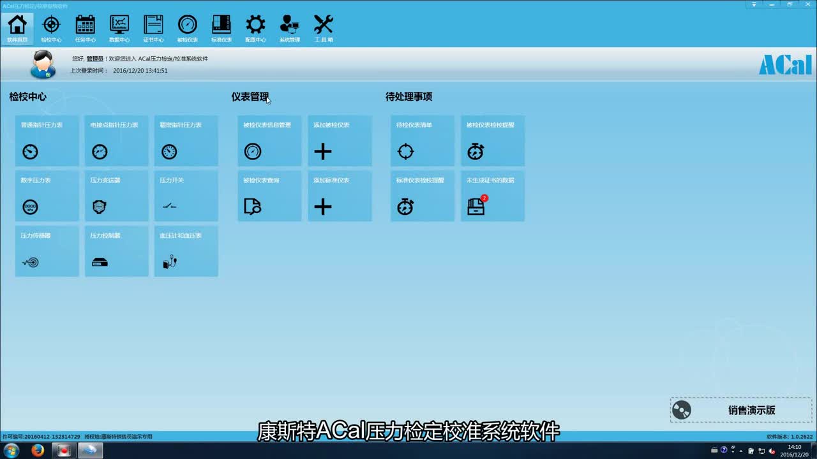
Task: Open 被检仪表查询 search tile
Action: (269, 196)
